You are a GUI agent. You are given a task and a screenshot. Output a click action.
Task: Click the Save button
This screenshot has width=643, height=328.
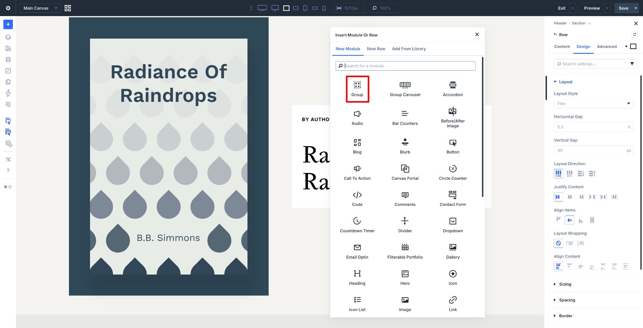click(623, 8)
